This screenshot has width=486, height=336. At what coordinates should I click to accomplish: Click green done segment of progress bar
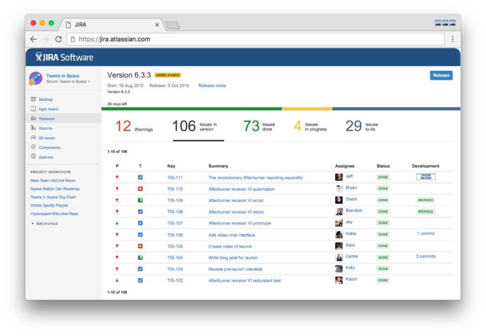point(192,109)
